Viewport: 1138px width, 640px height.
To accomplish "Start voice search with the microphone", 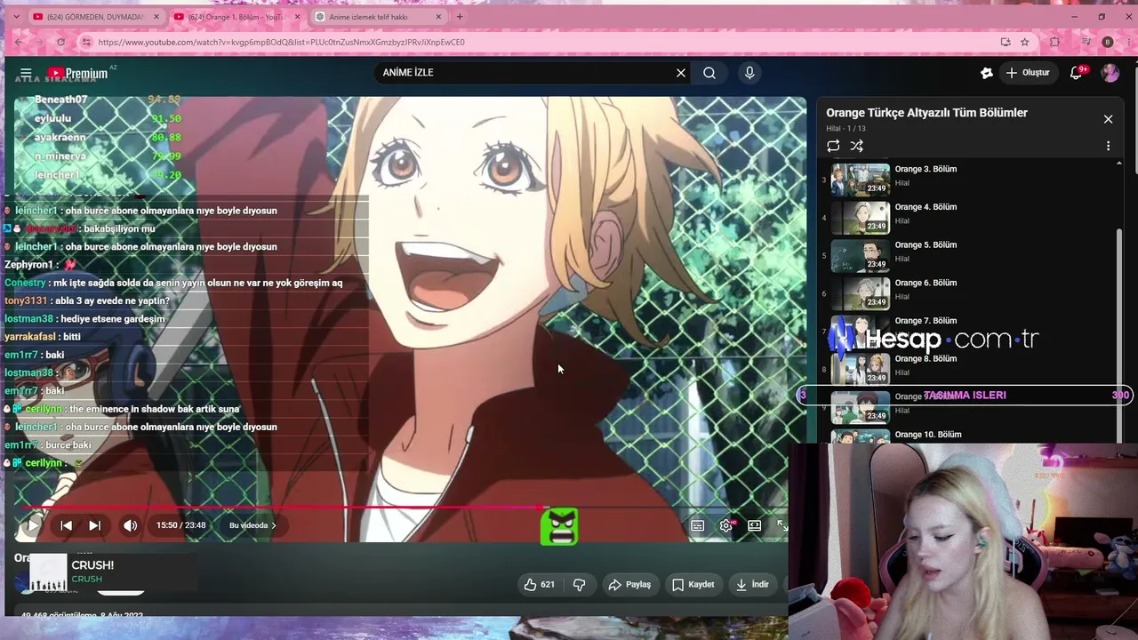I will pyautogui.click(x=749, y=73).
